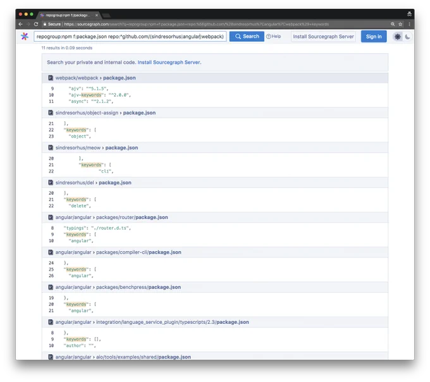Switch to light theme sun icon
The width and height of the screenshot is (430, 382).
pos(398,37)
